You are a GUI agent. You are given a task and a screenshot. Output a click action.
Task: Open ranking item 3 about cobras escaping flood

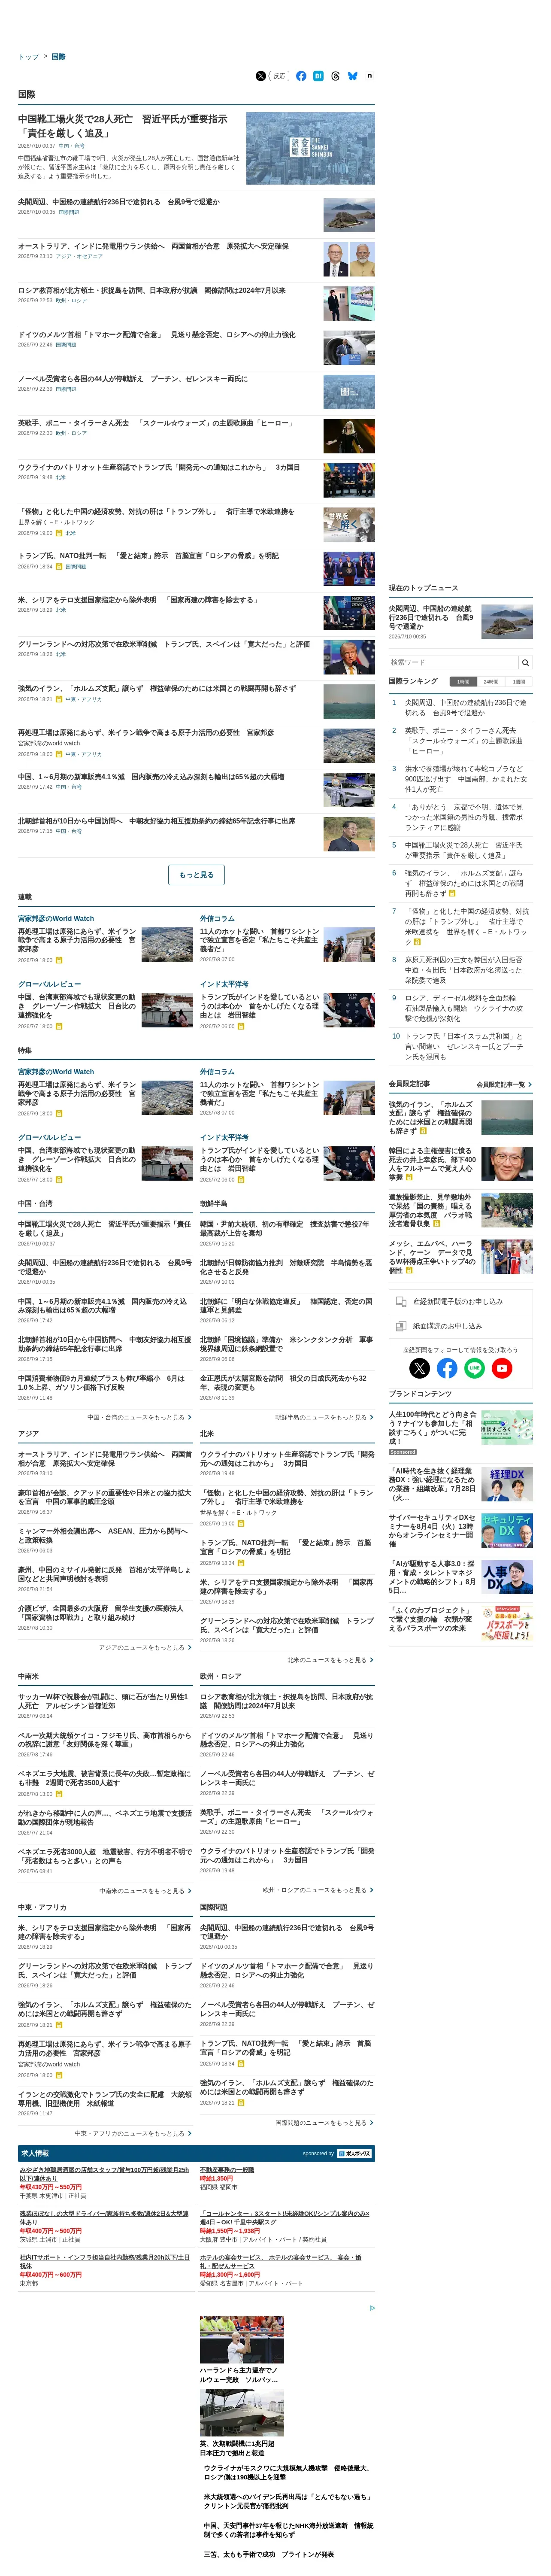(x=465, y=778)
